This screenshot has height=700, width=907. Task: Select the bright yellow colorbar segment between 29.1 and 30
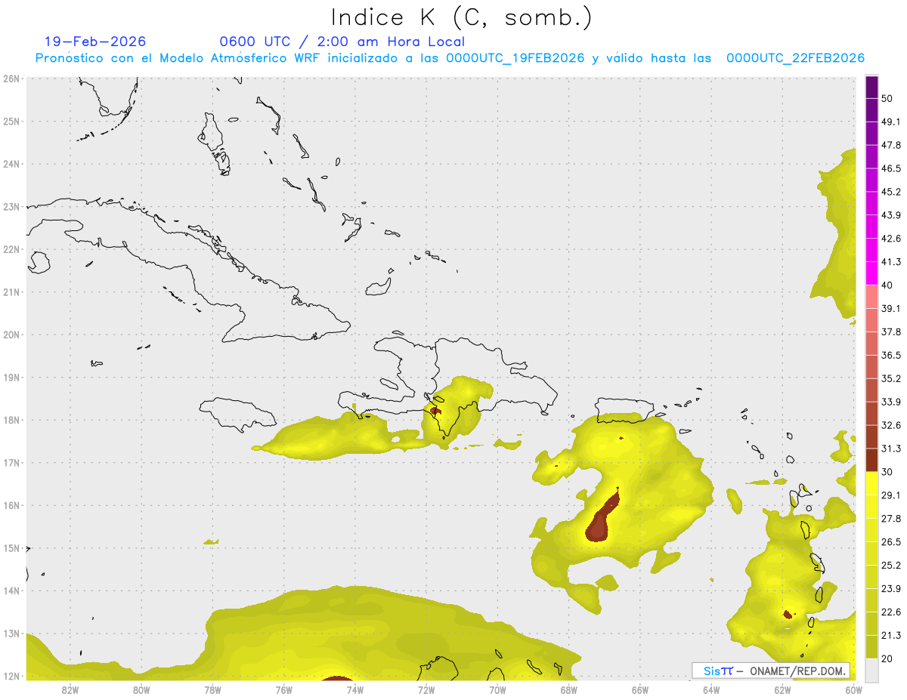coord(871,483)
